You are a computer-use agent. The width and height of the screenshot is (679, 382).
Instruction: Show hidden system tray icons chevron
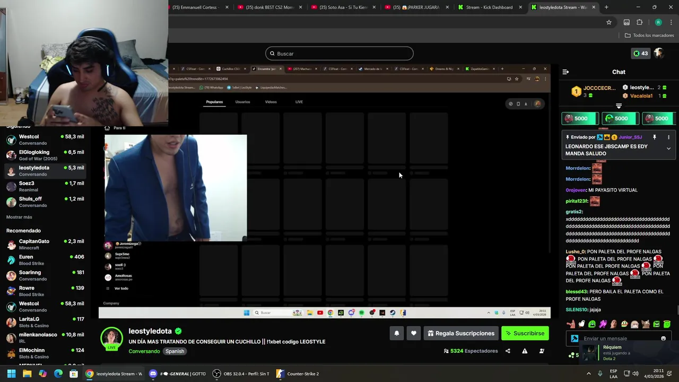click(588, 374)
